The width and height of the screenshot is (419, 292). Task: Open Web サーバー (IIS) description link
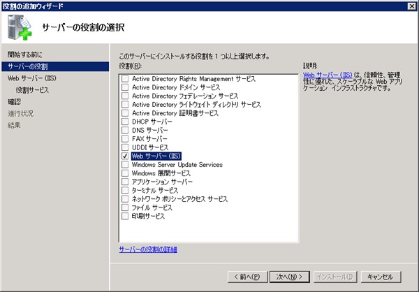328,75
